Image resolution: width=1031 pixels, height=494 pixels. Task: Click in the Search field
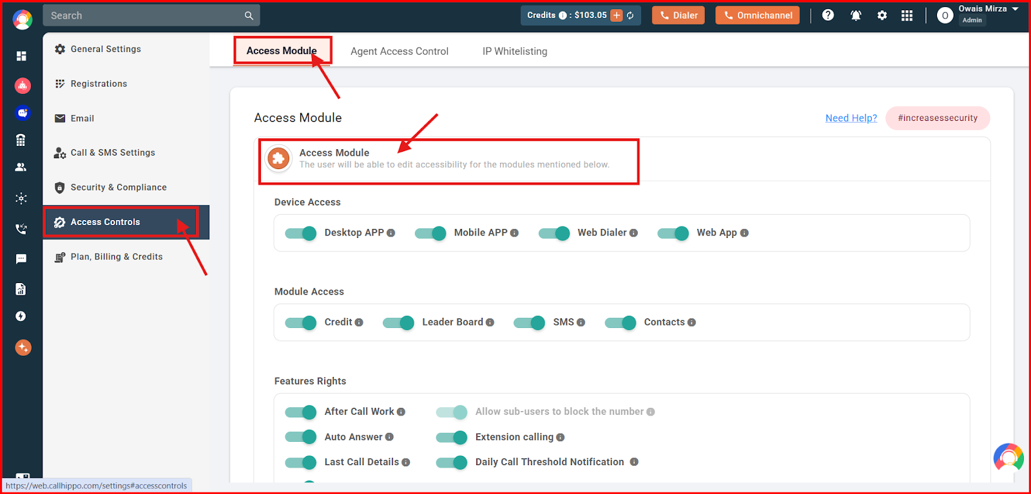tap(151, 15)
